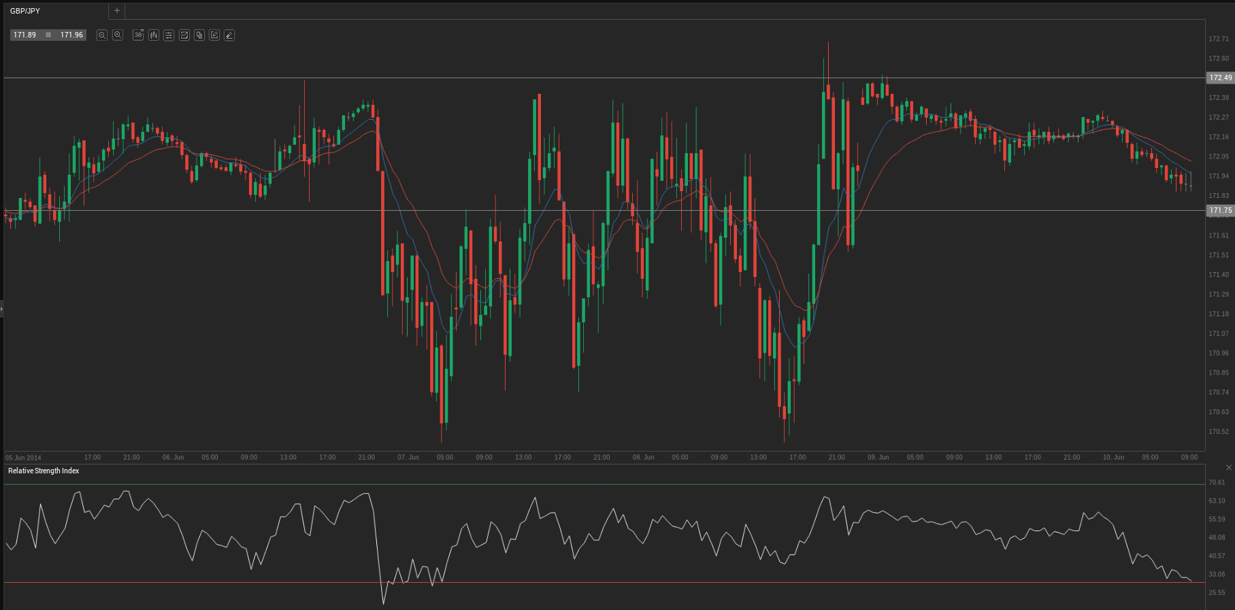
Task: Open the 30-minute timeframe selector
Action: (138, 35)
